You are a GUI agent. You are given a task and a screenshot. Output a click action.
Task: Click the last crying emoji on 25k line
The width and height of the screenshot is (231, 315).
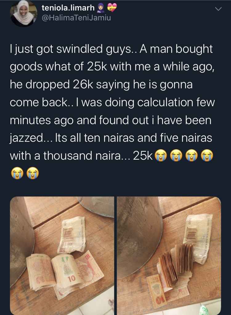coord(207,155)
